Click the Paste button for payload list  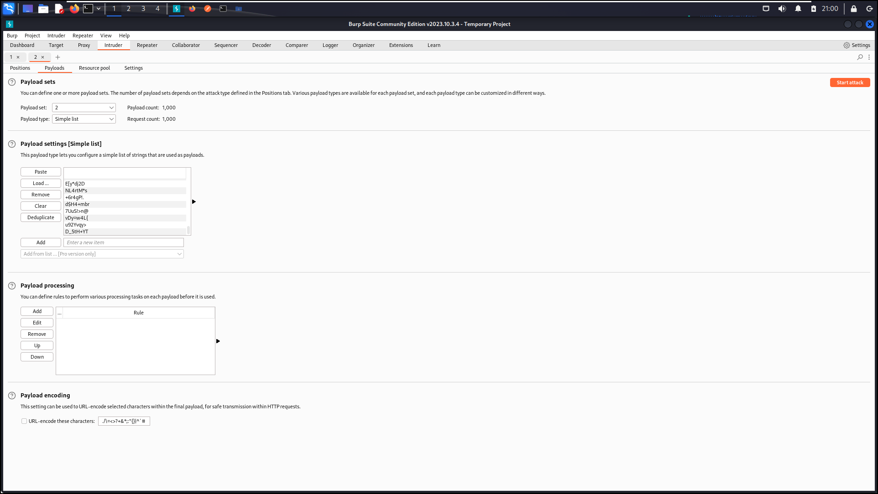(x=41, y=172)
